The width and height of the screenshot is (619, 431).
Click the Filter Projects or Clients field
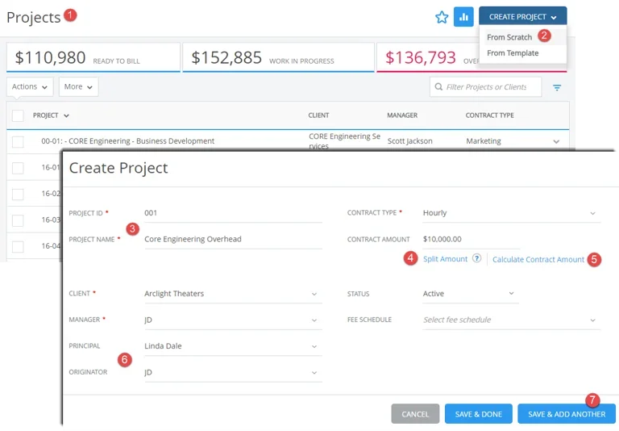[485, 86]
